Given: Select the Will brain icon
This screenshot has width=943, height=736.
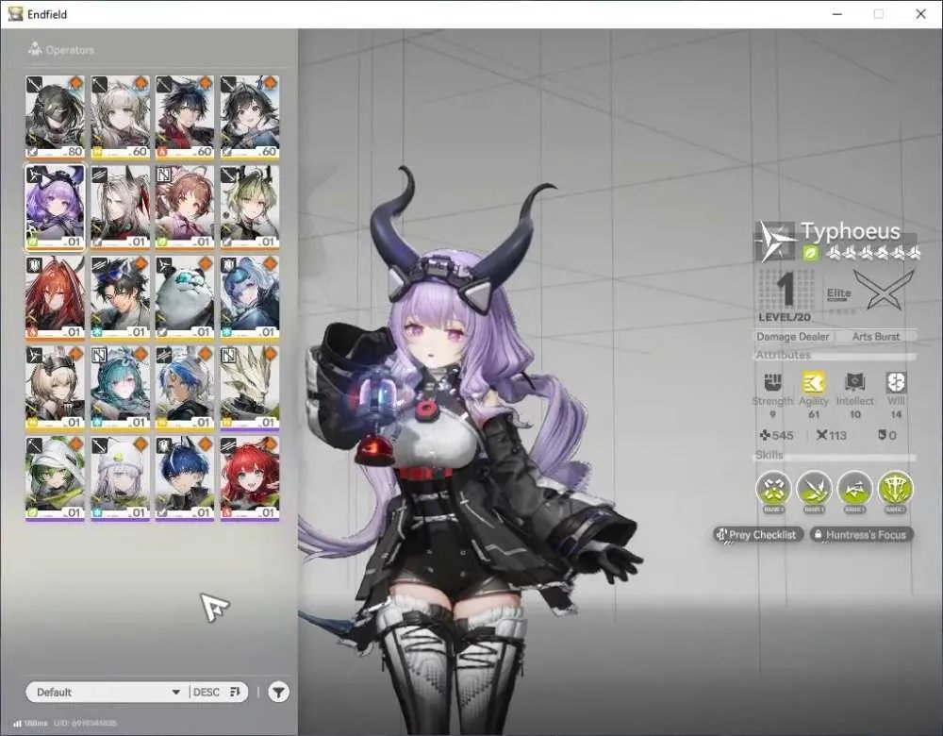Looking at the screenshot, I should point(896,382).
